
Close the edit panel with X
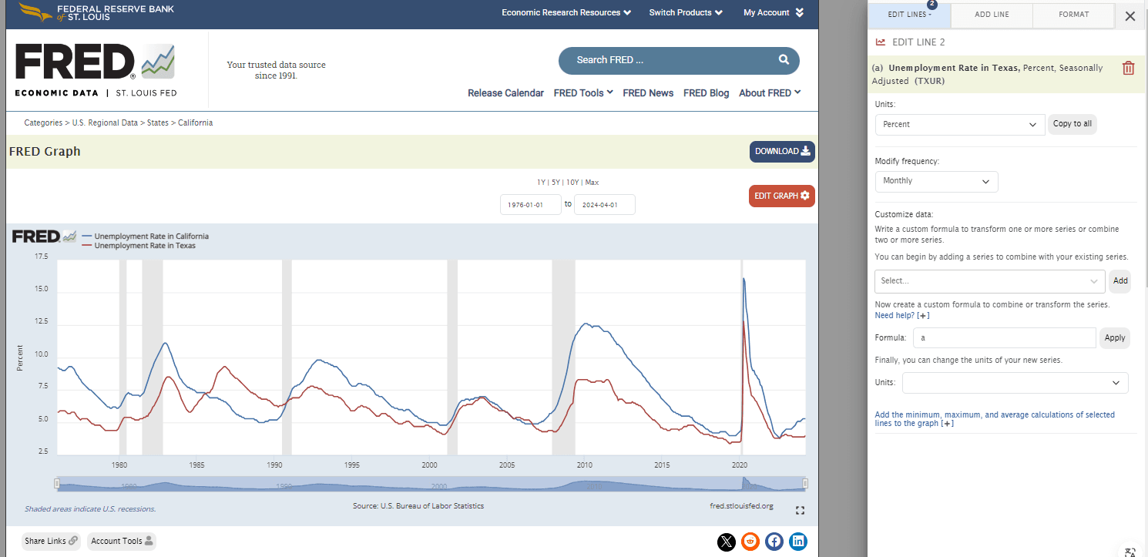point(1130,15)
